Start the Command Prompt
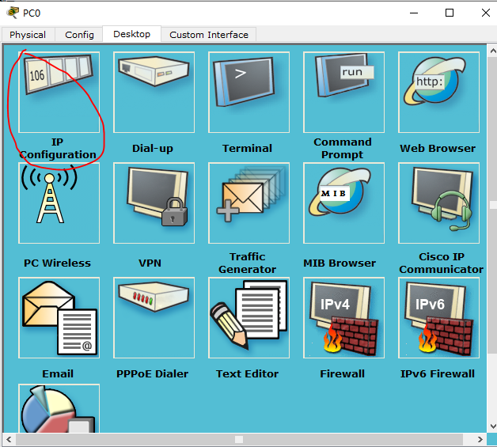497x447 pixels. click(x=344, y=93)
